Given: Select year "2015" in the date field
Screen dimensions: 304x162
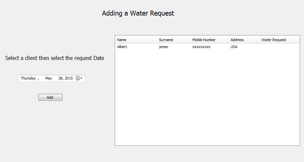Looking at the screenshot, I should click(x=69, y=78).
